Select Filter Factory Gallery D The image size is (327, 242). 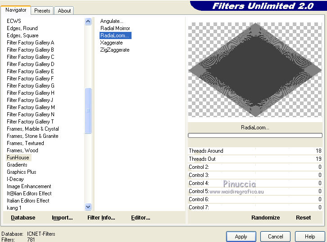pos(31,64)
